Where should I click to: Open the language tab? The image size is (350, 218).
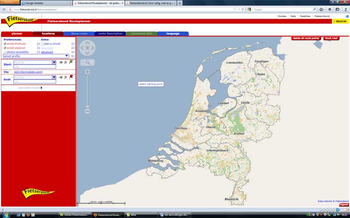(173, 34)
